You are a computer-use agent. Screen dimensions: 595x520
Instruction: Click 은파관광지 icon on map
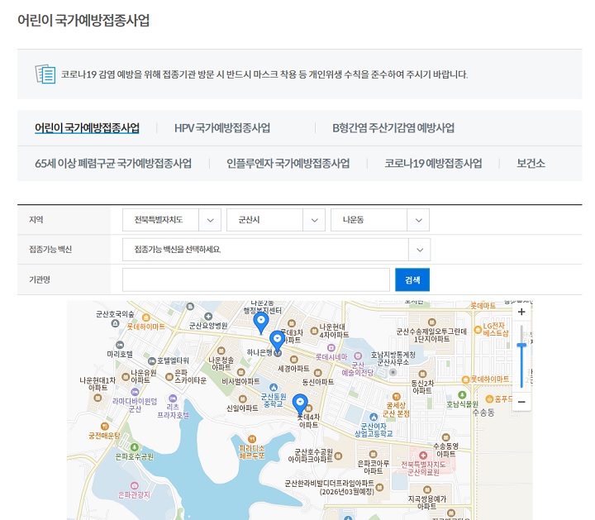pos(135,486)
